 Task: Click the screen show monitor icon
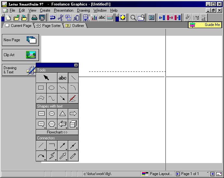42,18
